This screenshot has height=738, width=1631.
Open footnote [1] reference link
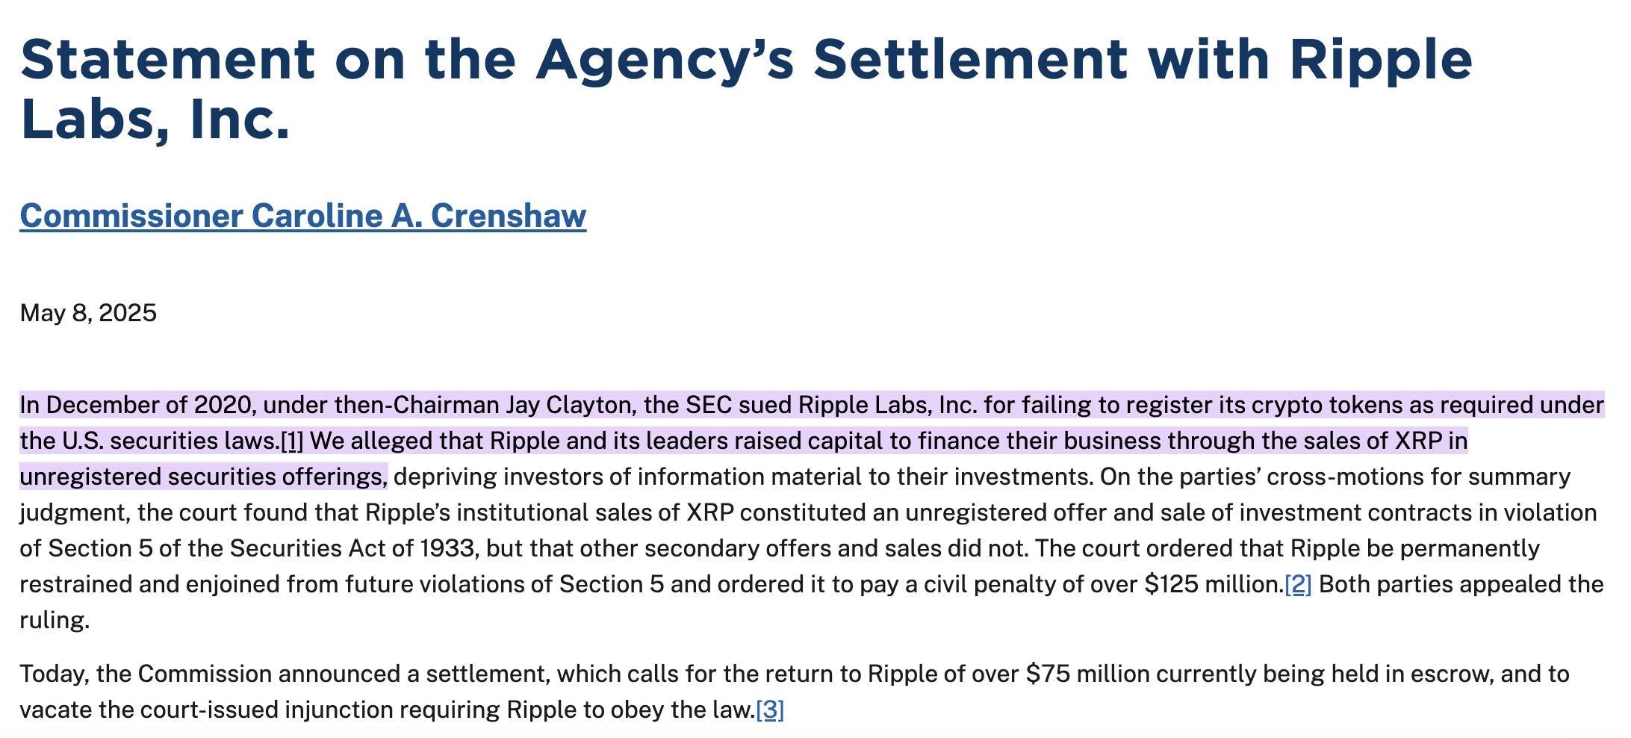click(291, 441)
